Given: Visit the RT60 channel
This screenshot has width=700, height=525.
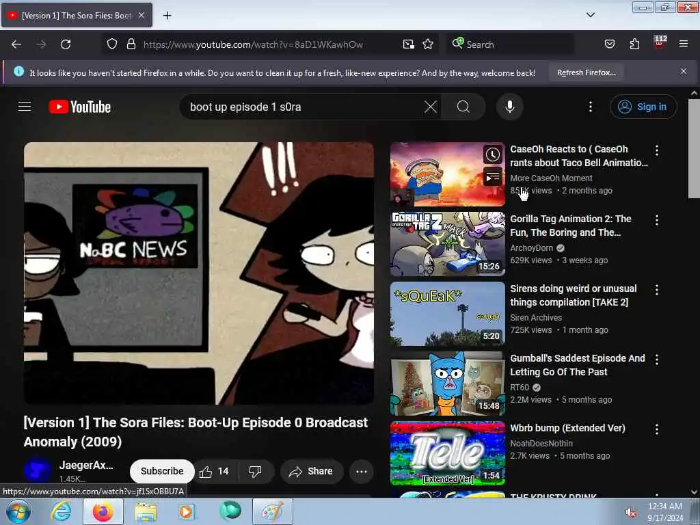Looking at the screenshot, I should (520, 387).
